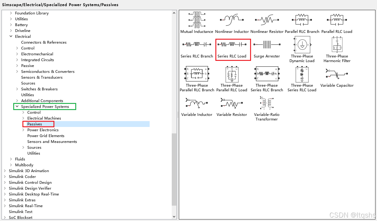Click the tree scrollbar down arrow
This screenshot has height=221, width=377.
pos(174,217)
